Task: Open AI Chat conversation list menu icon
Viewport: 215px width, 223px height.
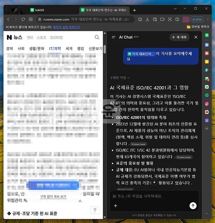Action: [x=114, y=37]
